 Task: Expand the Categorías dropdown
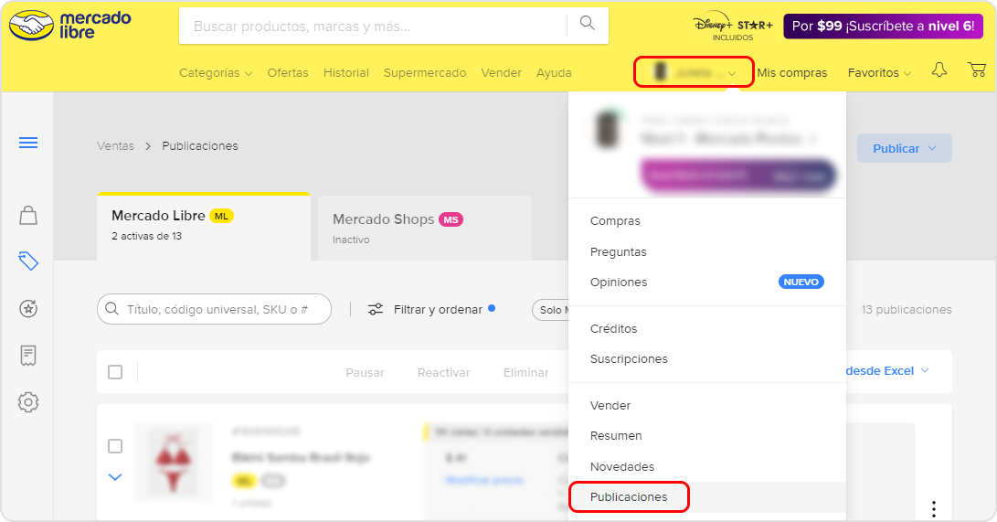[216, 72]
